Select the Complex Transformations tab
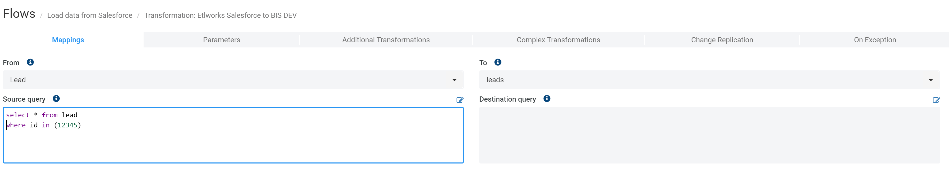The image size is (949, 172). 558,40
